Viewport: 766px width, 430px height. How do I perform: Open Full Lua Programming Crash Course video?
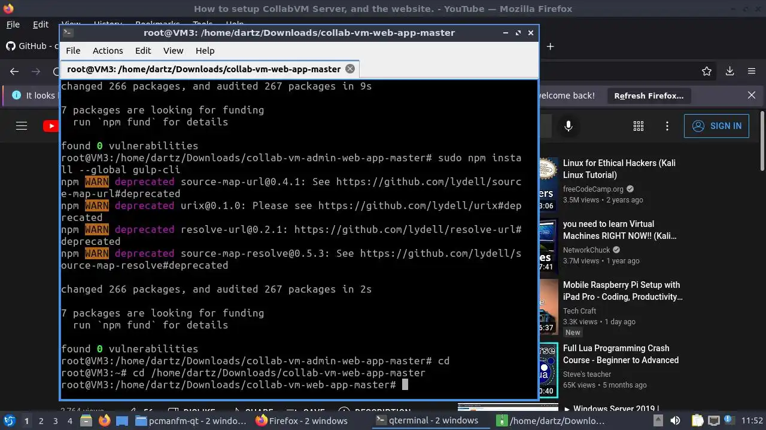(x=621, y=354)
